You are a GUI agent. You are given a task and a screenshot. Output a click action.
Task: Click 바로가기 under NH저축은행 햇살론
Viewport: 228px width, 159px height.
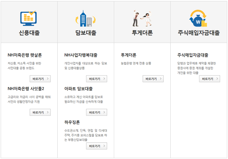40,79
